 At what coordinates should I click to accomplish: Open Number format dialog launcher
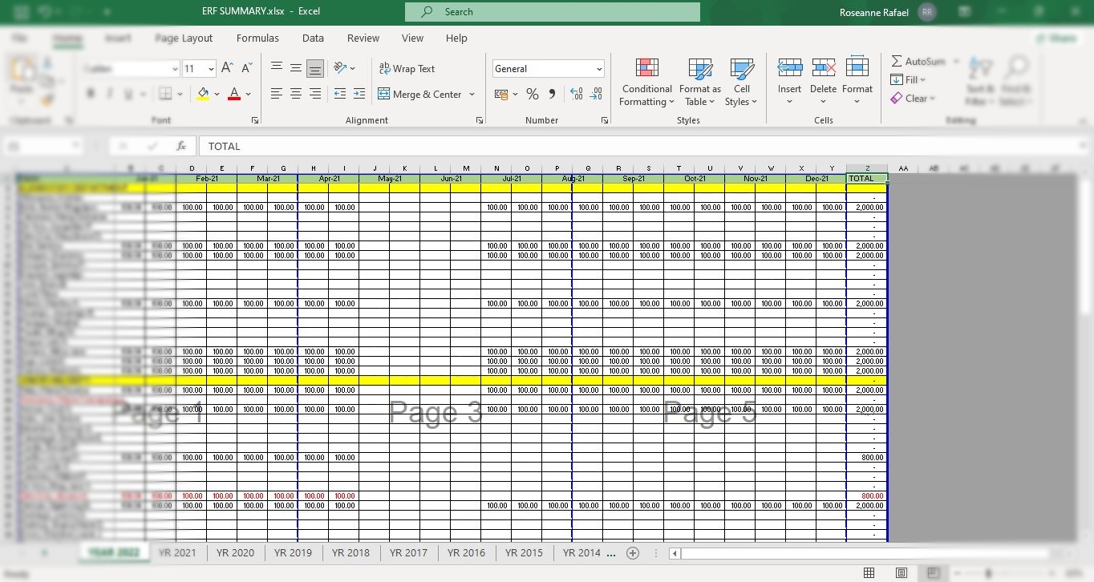[x=605, y=120]
